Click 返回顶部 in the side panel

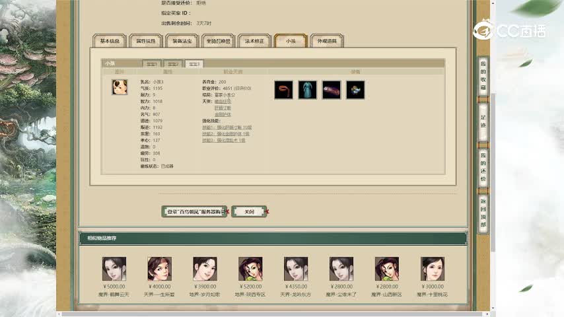point(483,213)
